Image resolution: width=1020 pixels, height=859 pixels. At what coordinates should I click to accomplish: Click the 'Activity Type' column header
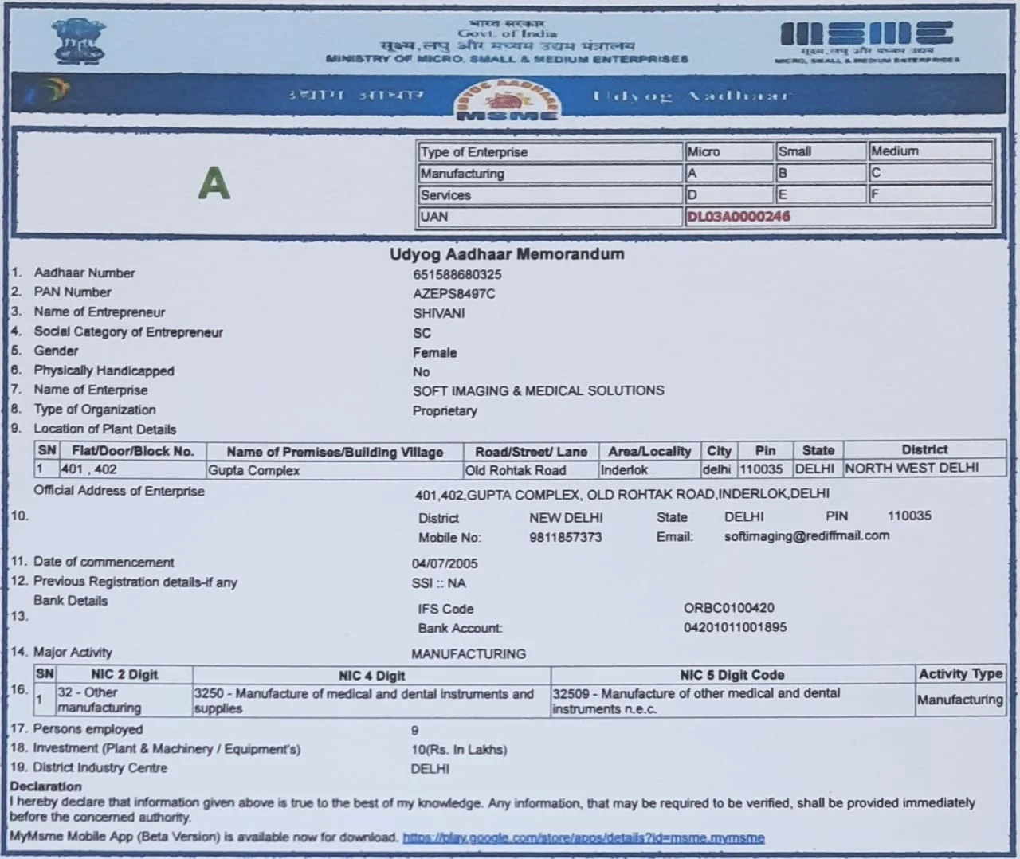[x=960, y=674]
